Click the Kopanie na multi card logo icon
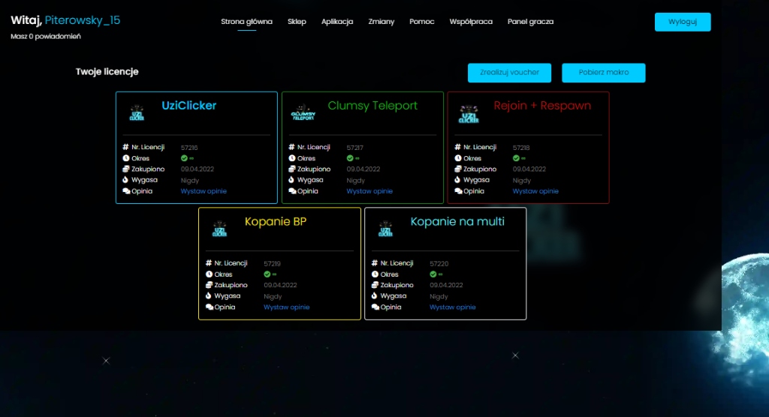 click(385, 229)
